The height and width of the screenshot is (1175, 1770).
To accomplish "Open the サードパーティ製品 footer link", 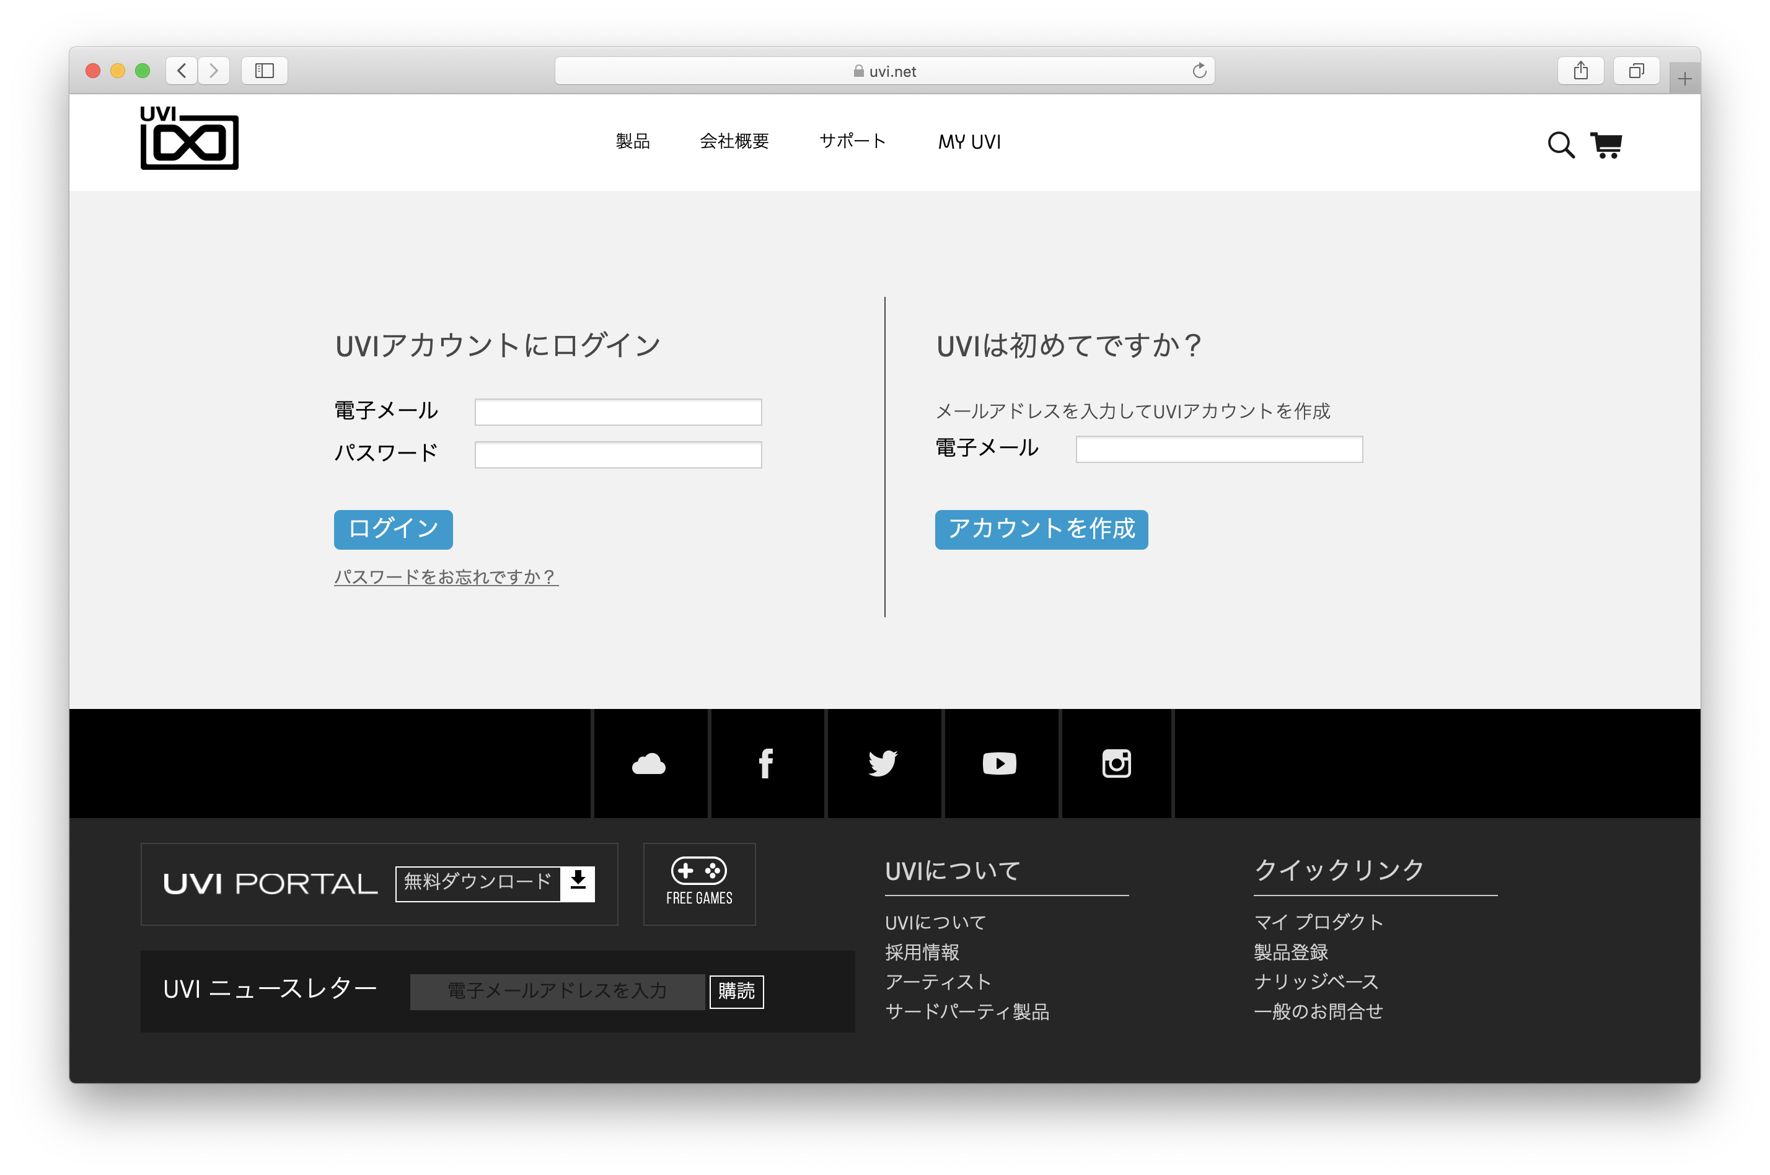I will point(967,1011).
